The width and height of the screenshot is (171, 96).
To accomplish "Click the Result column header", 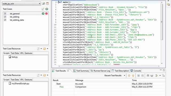I will coord(63,80).
